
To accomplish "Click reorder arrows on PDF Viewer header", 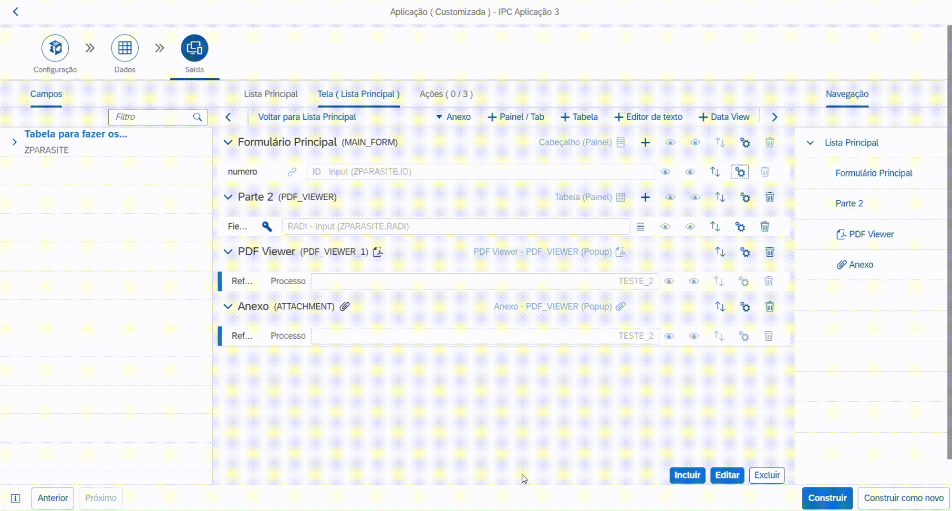I will coord(720,252).
